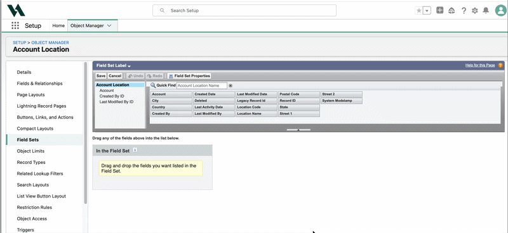Open the favorites list dropdown arrow
Image resolution: width=508 pixels, height=233 pixels.
[x=427, y=11]
